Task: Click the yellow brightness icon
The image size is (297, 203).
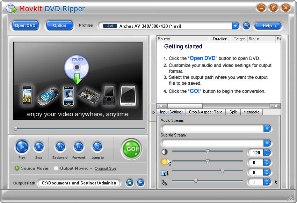Action: coord(164,162)
